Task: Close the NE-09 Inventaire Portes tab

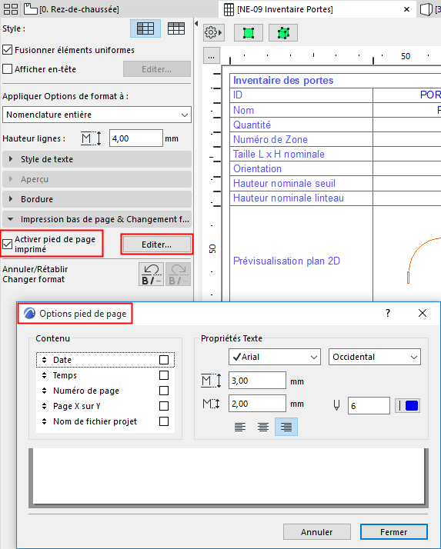Action: [406, 9]
